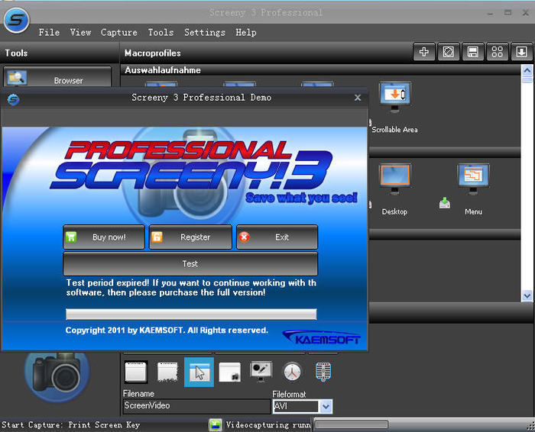Click the Exit button in the Demo dialog
Screen dimensions: 535x432
(277, 237)
